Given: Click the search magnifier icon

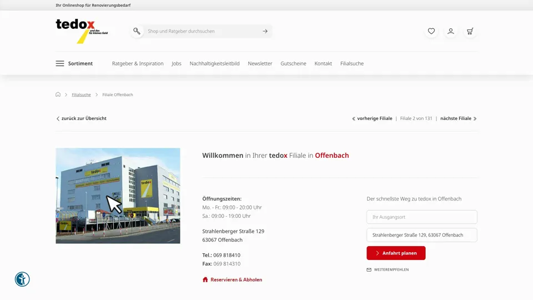Looking at the screenshot, I should click(137, 31).
